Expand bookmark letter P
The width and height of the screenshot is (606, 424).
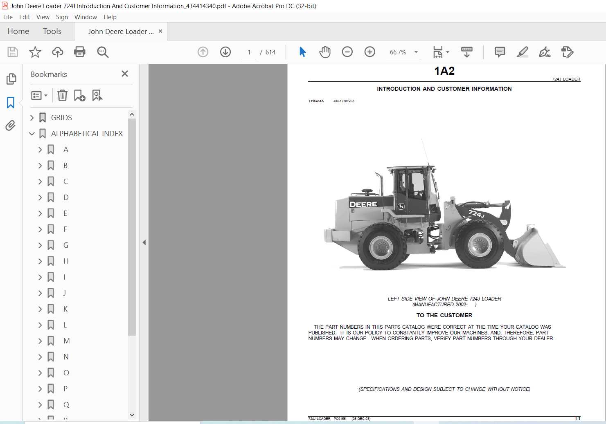click(x=40, y=389)
